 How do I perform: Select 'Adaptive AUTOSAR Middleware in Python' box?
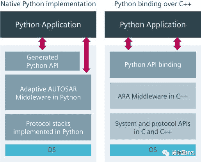pyautogui.click(x=48, y=92)
